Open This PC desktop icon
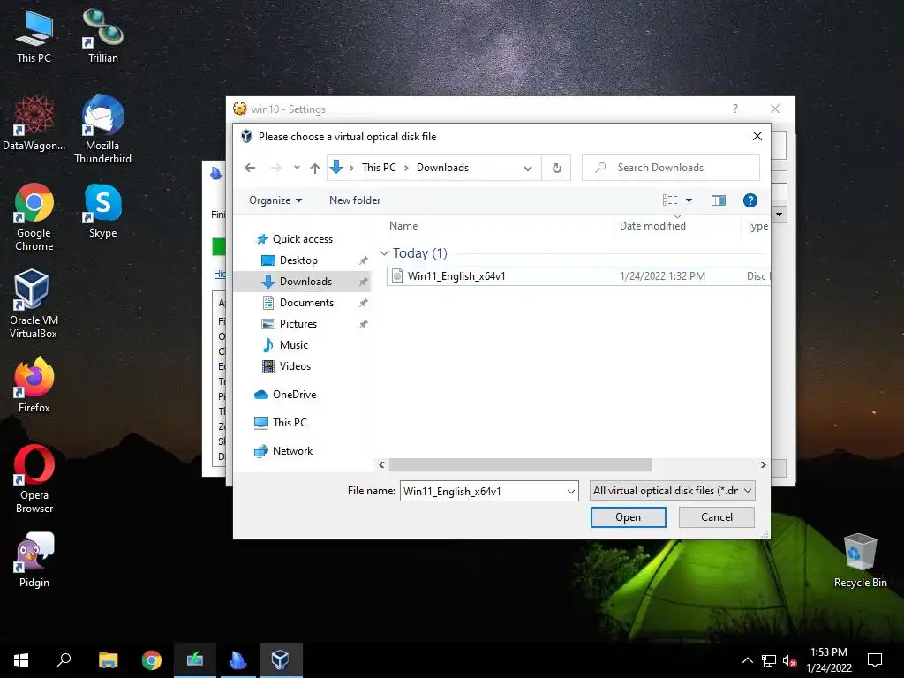 tap(34, 35)
